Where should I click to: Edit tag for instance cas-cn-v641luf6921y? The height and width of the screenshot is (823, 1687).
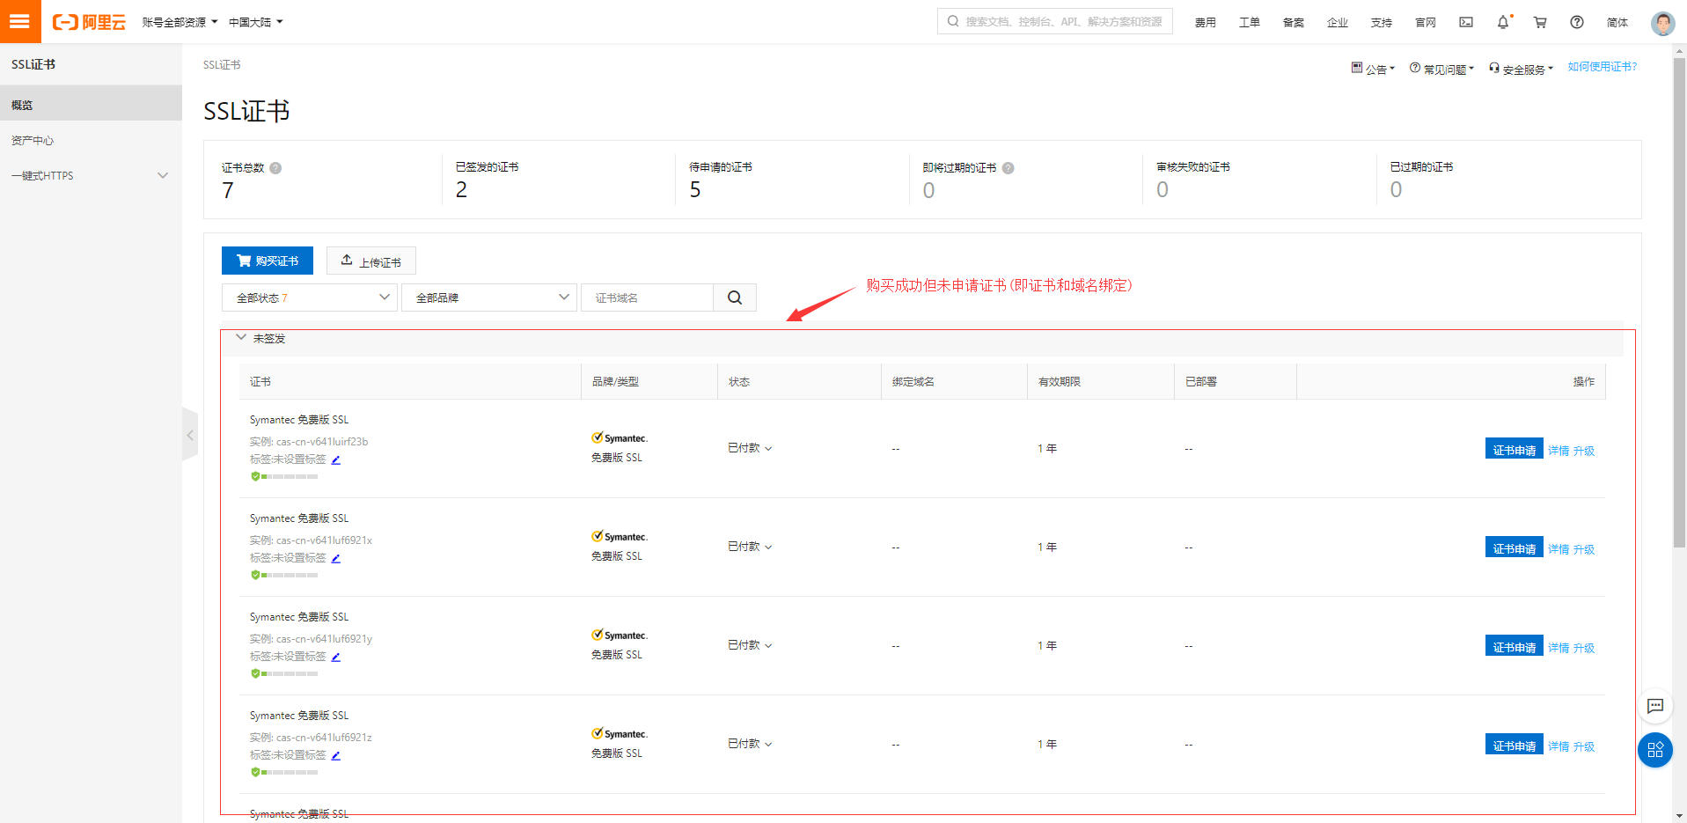point(336,657)
